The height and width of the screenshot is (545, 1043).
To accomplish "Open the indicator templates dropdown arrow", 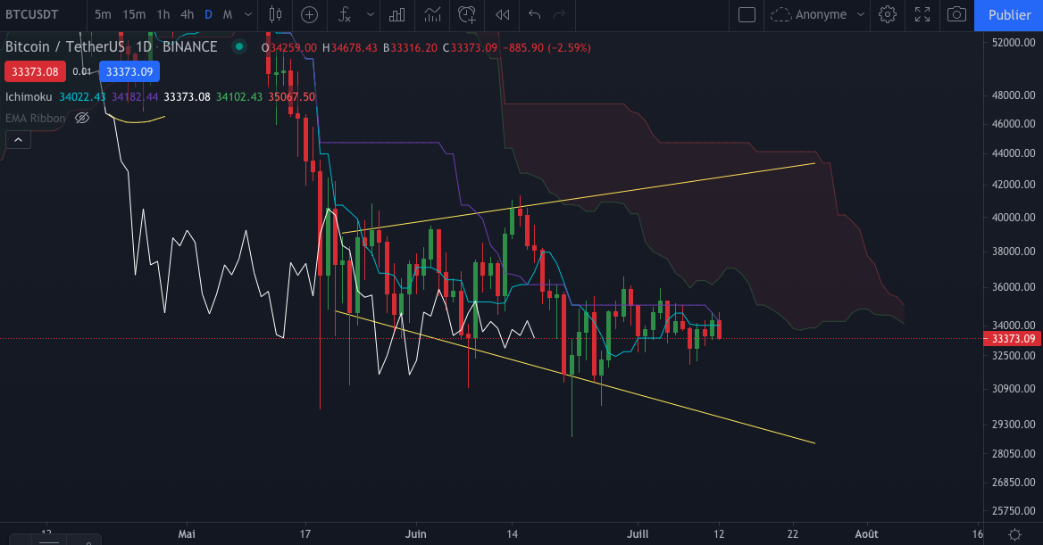I will coord(370,15).
